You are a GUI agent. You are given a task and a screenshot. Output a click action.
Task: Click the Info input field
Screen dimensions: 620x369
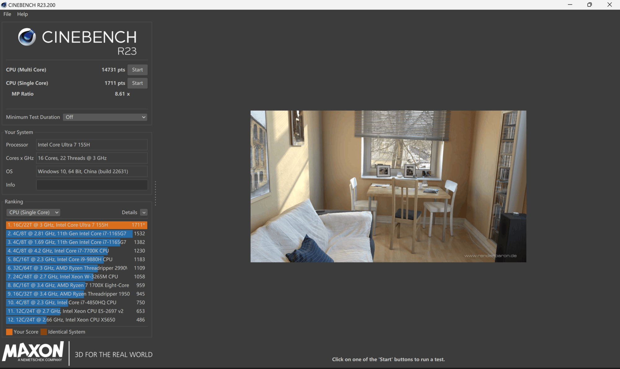click(92, 185)
